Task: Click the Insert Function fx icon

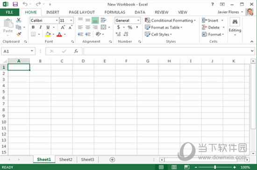Action: click(76, 51)
